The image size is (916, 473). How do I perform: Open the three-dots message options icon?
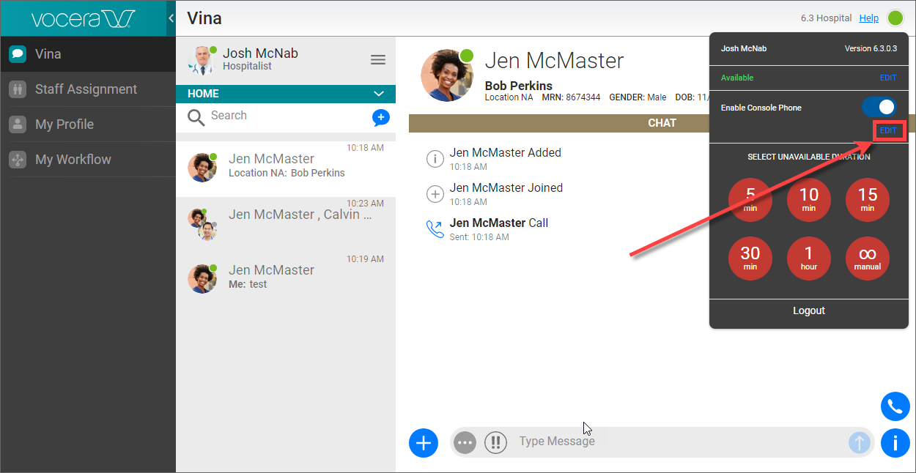pyautogui.click(x=465, y=442)
